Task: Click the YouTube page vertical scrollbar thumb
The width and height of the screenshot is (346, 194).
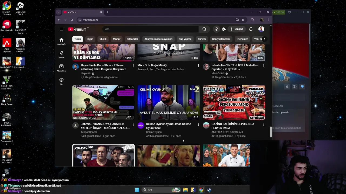Action: 271,132
